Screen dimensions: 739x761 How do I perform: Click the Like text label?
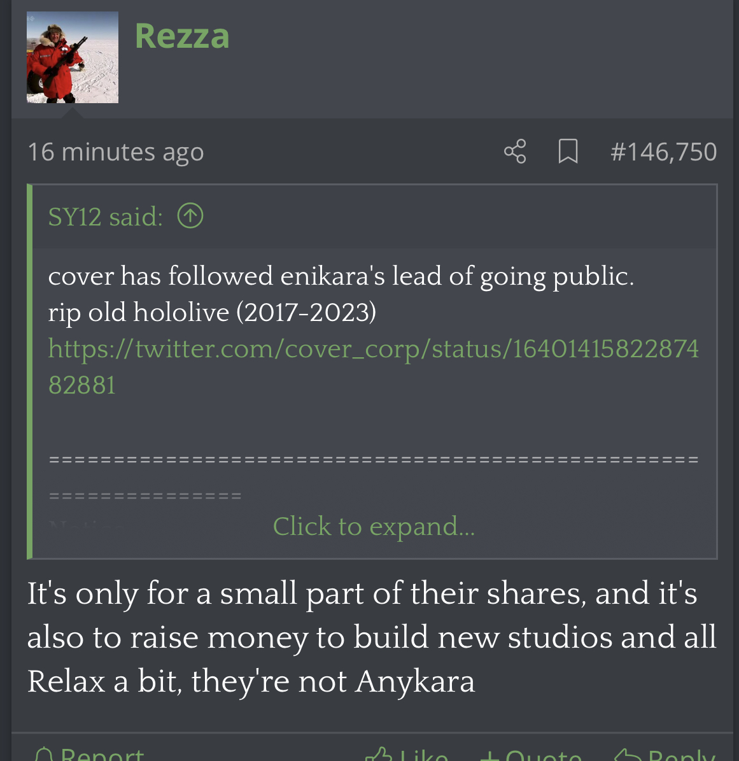(423, 754)
